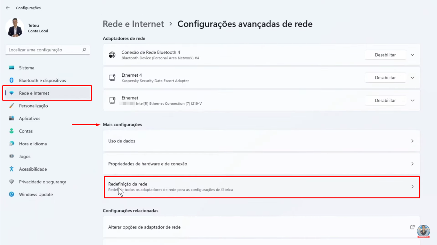This screenshot has height=245, width=437.
Task: Click the Personalização paintbrush icon
Action: point(12,106)
